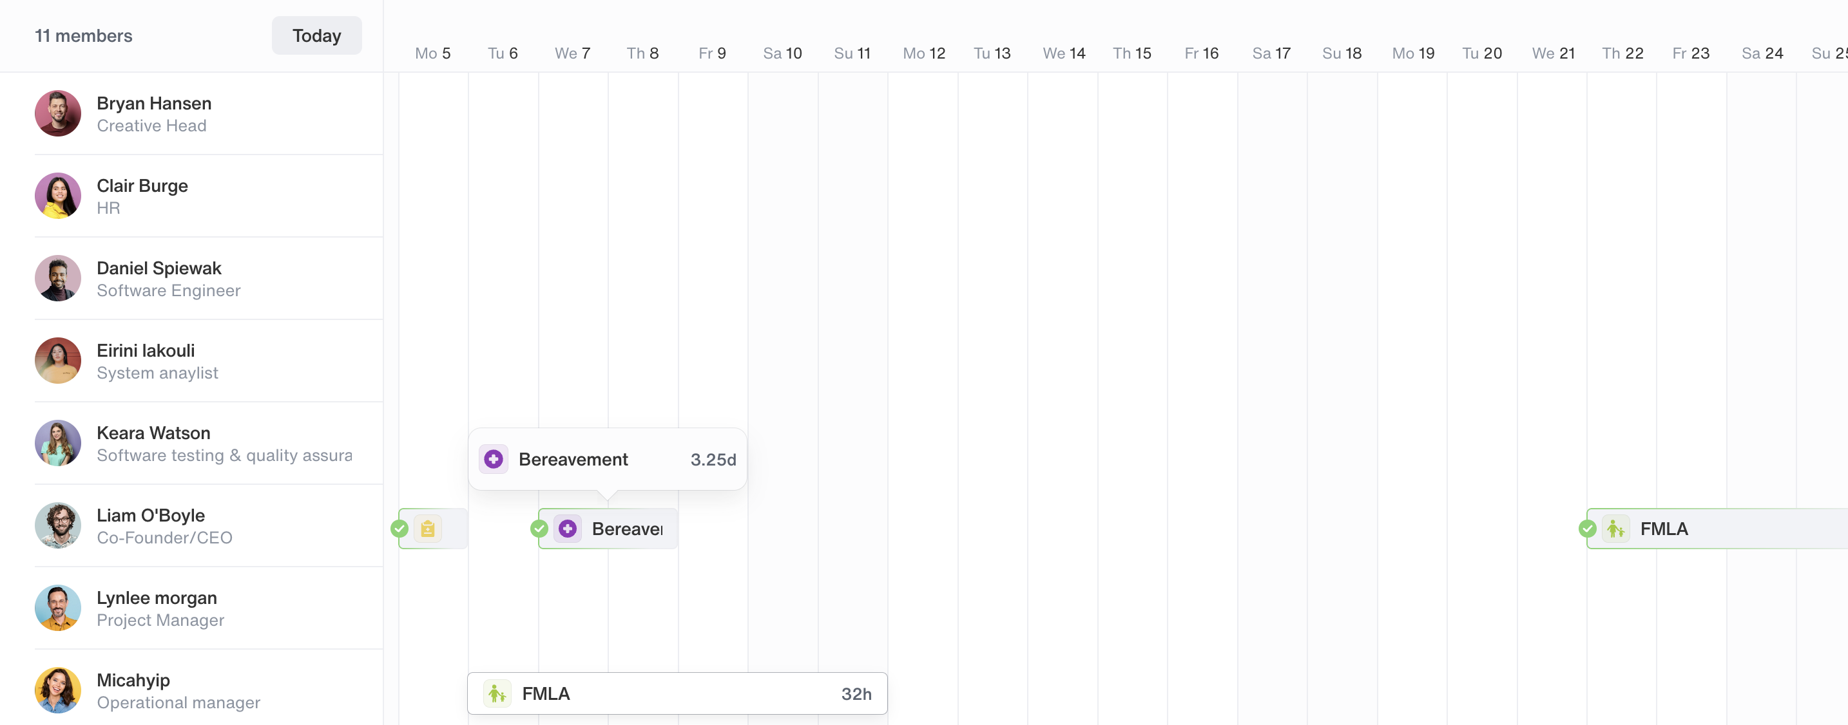Open Micahyip's FMLA 32h leave bar
This screenshot has width=1848, height=725.
pos(677,693)
